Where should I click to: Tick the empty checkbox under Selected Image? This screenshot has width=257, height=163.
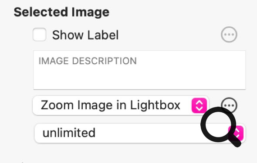(39, 34)
